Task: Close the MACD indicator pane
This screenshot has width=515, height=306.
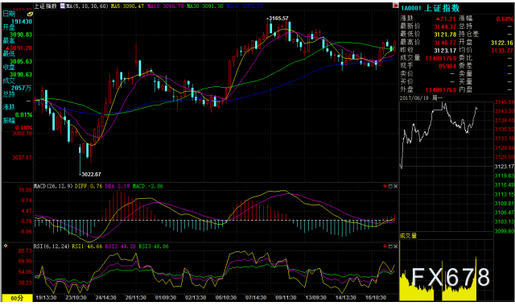Action: coord(395,186)
